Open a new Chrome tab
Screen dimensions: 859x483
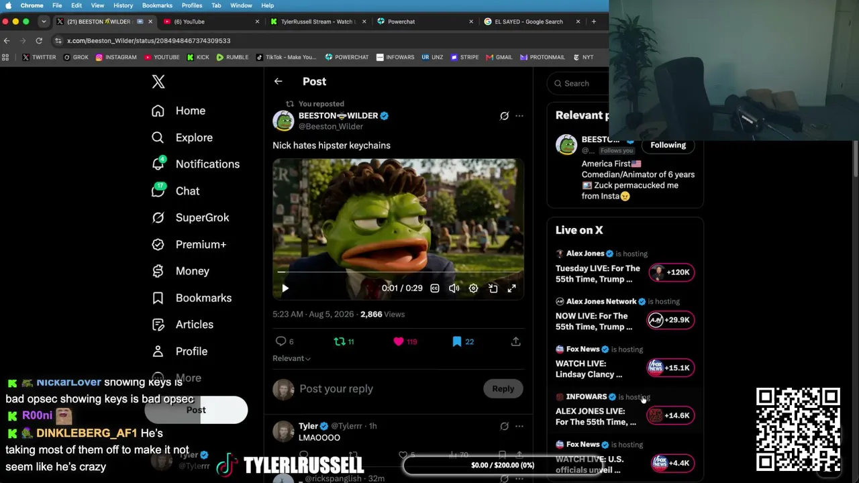pos(593,21)
